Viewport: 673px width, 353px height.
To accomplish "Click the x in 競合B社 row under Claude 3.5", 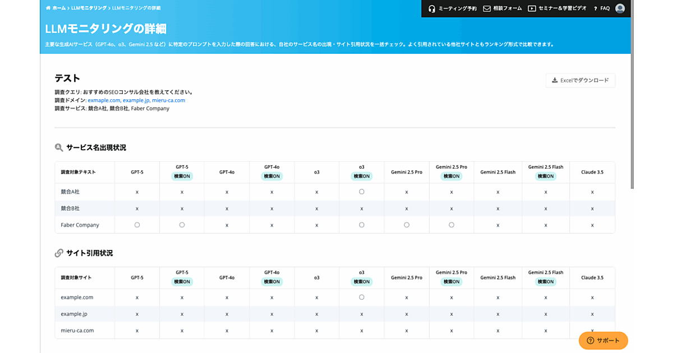I will tap(592, 209).
